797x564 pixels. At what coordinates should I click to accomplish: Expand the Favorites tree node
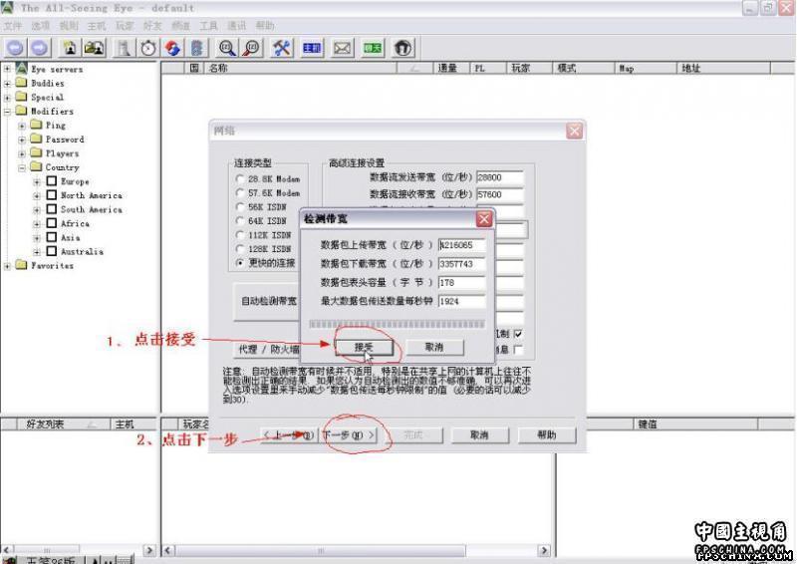(x=7, y=265)
